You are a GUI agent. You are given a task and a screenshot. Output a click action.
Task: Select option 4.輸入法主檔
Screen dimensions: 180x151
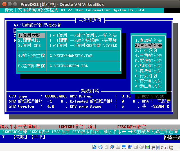click(31, 56)
